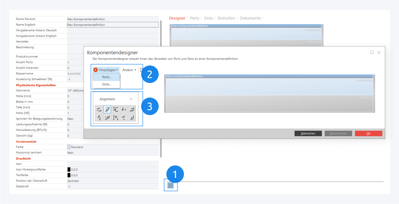Open the Dokumente tab
Viewport: 399px width, 204px height.
click(250, 18)
